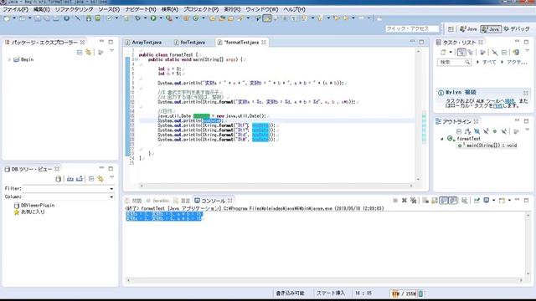Click the Console horizontal scrollbar

tap(325, 280)
